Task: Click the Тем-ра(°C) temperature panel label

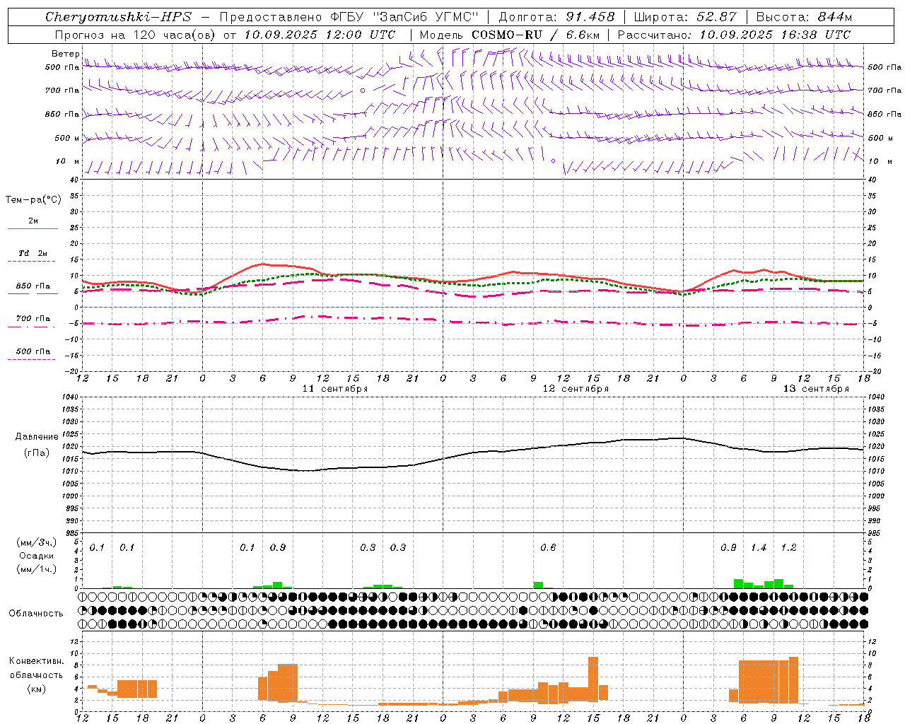Action: [x=33, y=200]
